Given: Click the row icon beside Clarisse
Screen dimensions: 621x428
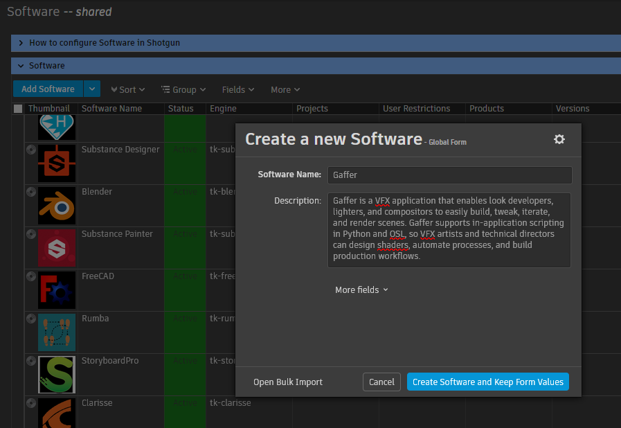Looking at the screenshot, I should 31,403.
